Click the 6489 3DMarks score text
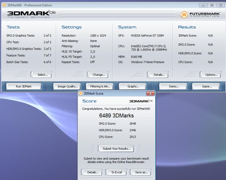Screen dimensions: 226x180 click(x=116, y=115)
